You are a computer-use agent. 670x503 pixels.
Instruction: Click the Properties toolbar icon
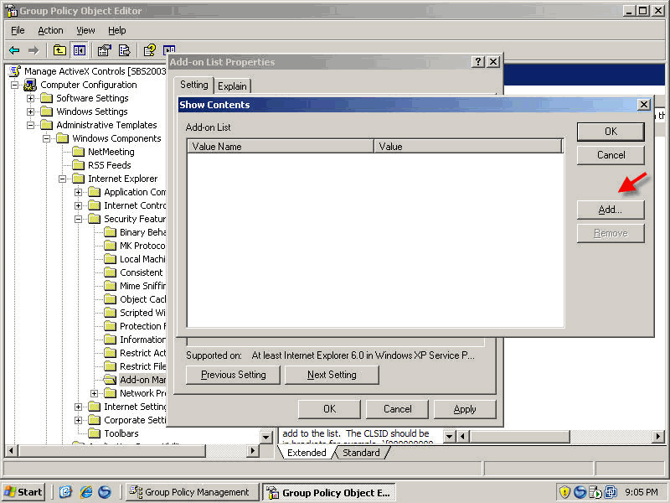point(104,50)
